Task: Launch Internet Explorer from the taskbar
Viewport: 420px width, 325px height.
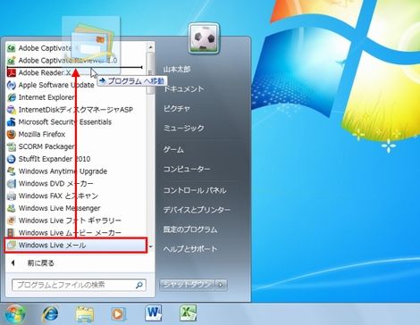Action: [x=50, y=314]
